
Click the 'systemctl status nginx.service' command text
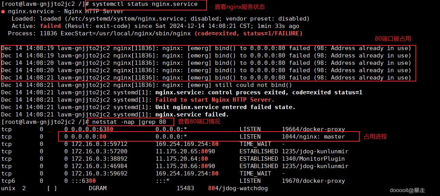click(145, 4)
